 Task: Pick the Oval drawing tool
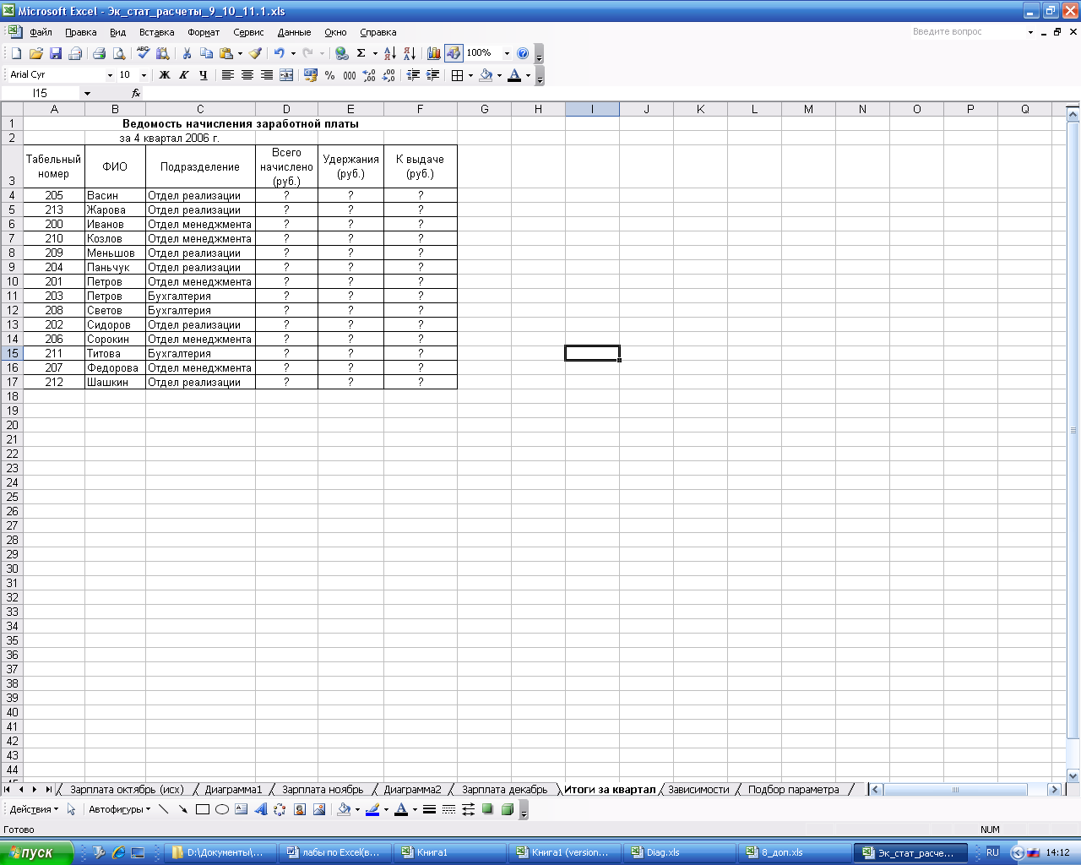click(222, 809)
